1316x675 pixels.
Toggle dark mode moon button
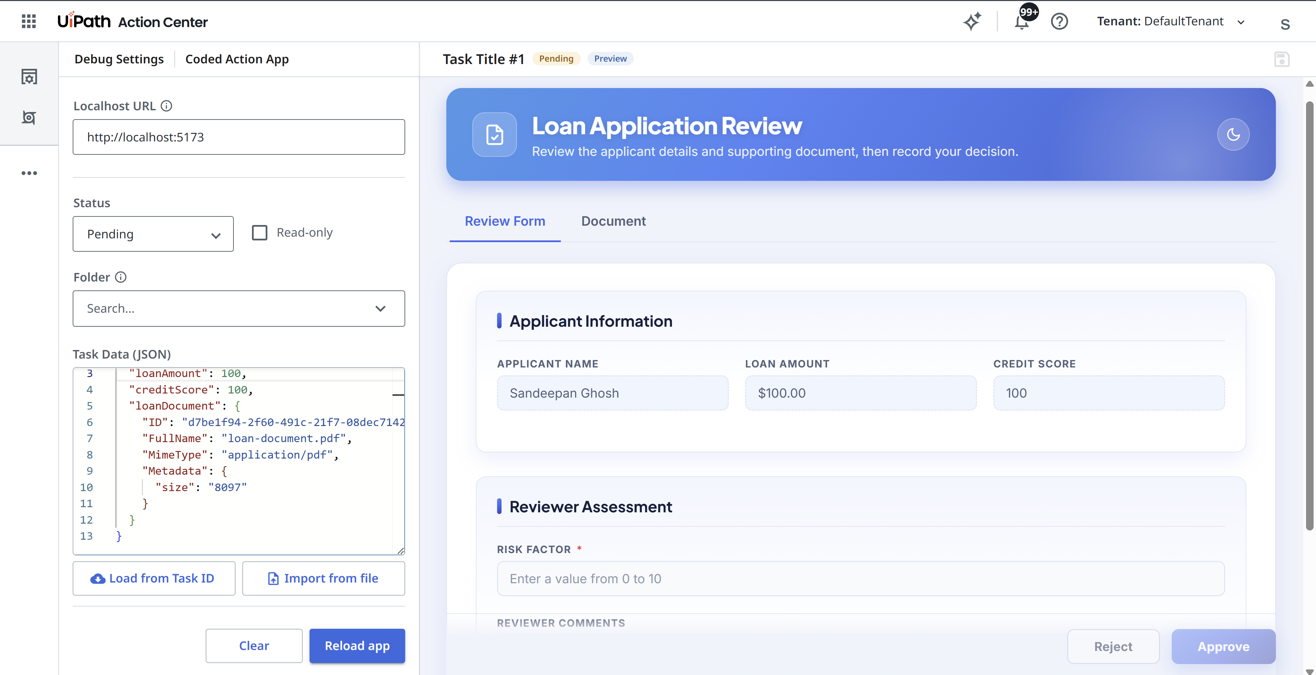(1233, 134)
